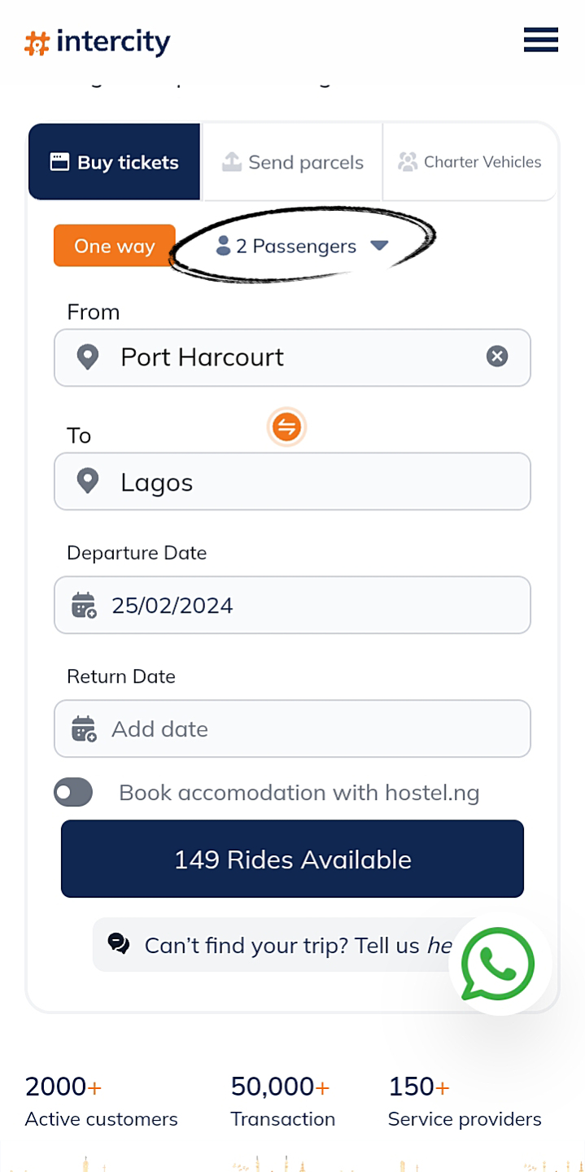Click the intercity logo
Screen dimensions: 585x1172
pos(98,42)
